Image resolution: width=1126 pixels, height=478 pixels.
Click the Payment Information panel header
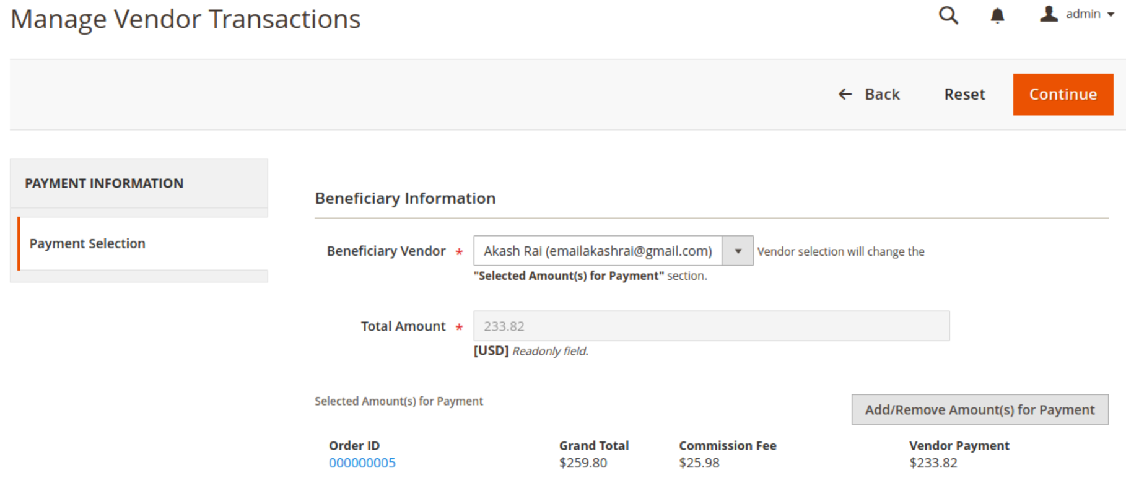pos(104,183)
